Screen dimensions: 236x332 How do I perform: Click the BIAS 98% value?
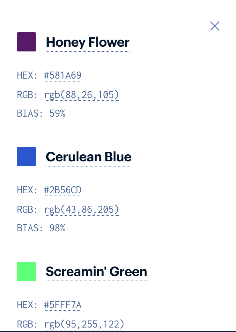coord(58,228)
